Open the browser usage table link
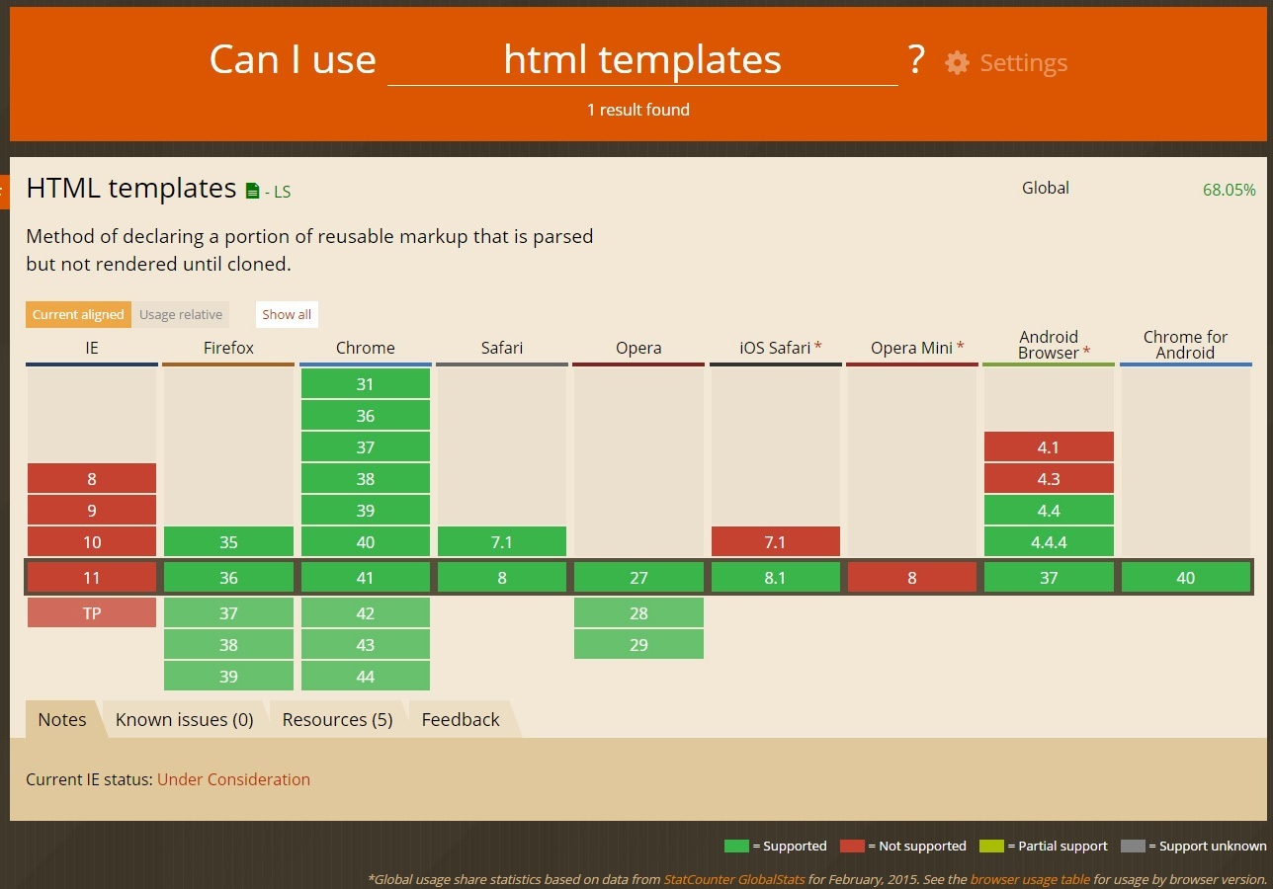Image resolution: width=1273 pixels, height=889 pixels. click(1030, 879)
